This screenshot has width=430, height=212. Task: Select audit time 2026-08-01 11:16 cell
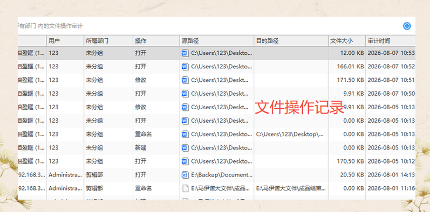pos(391,188)
